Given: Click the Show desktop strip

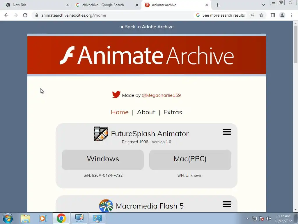Looking at the screenshot, I should pyautogui.click(x=296, y=218).
